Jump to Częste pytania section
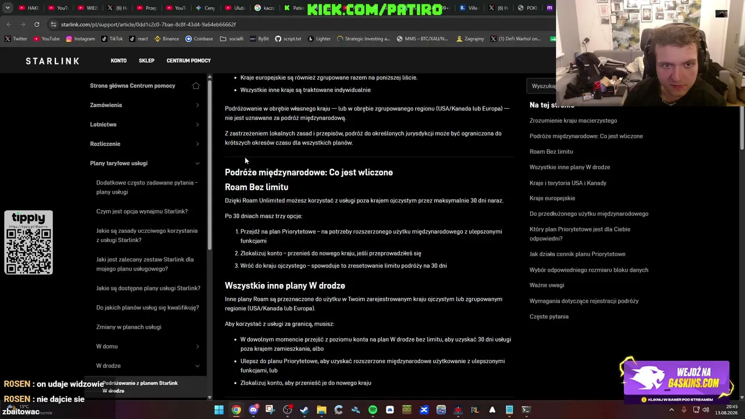The image size is (745, 419). click(x=549, y=317)
